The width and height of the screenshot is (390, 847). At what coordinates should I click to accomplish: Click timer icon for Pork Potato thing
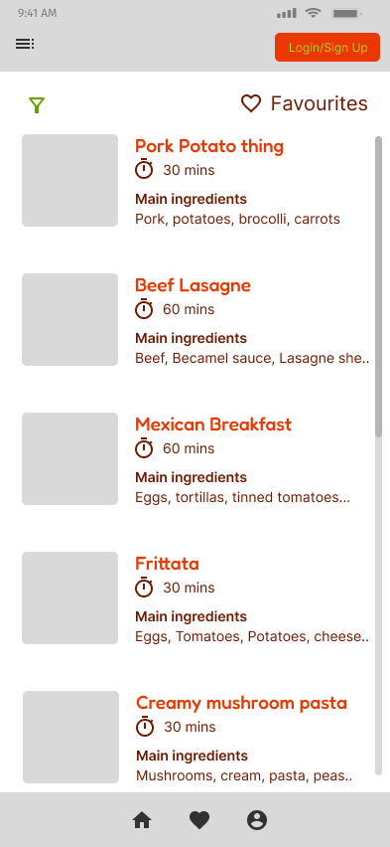click(x=144, y=169)
